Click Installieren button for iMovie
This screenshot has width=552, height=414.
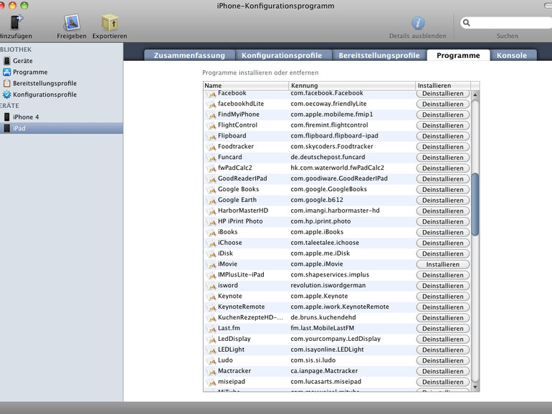[x=443, y=264]
